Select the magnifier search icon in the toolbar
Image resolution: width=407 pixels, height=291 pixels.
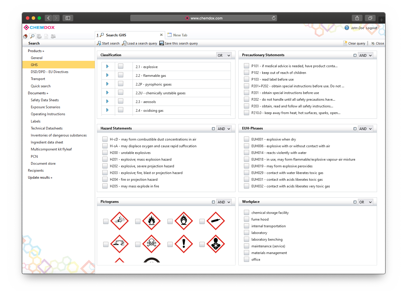pos(32,36)
